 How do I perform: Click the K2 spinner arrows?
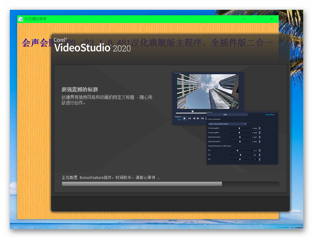[x=259, y=155]
